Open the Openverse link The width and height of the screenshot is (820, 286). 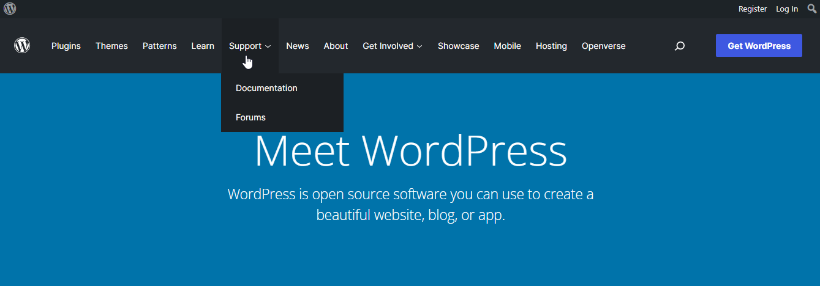[603, 46]
